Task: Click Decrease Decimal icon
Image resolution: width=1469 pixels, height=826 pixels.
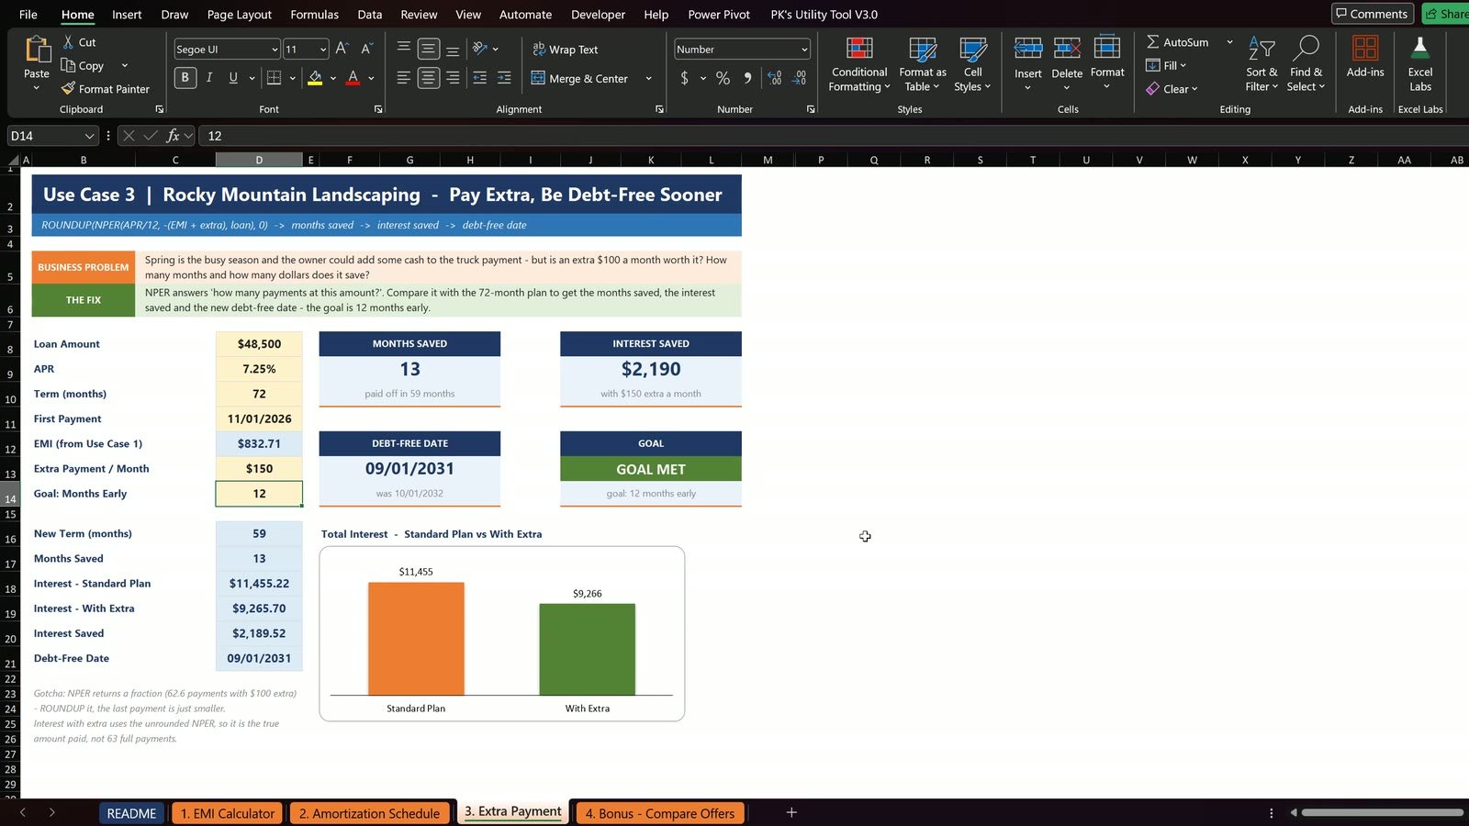Action: 799,78
